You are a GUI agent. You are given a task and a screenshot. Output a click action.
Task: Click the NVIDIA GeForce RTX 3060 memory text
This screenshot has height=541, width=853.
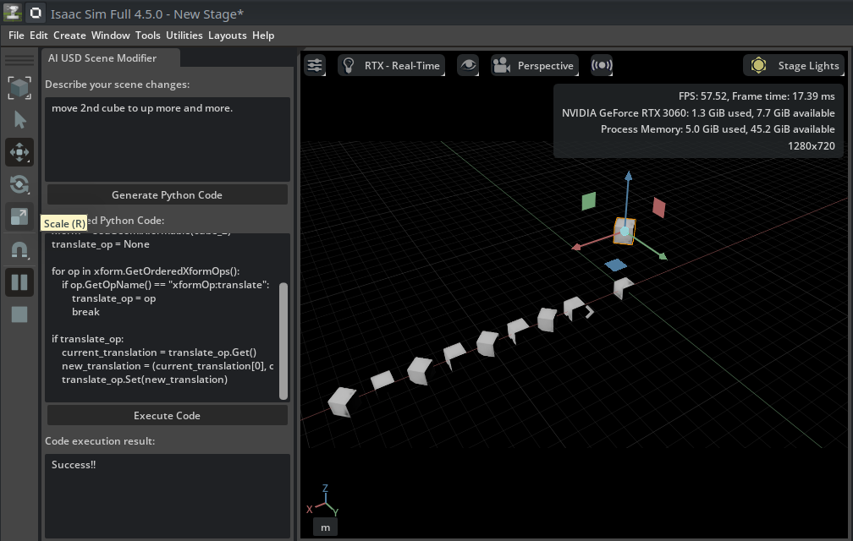(698, 113)
